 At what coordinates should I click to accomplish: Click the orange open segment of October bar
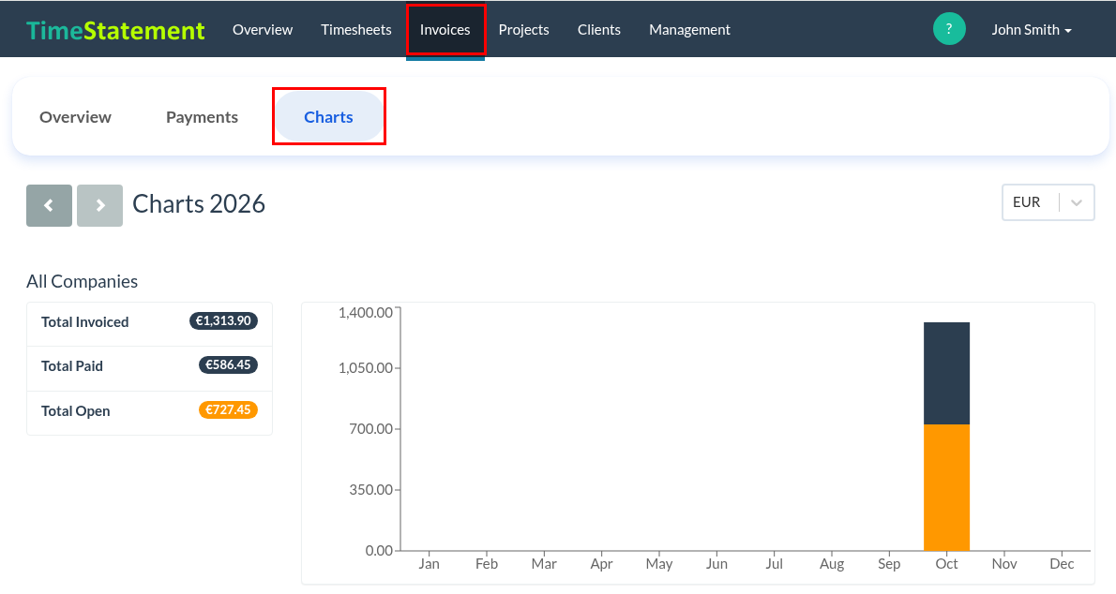click(946, 487)
